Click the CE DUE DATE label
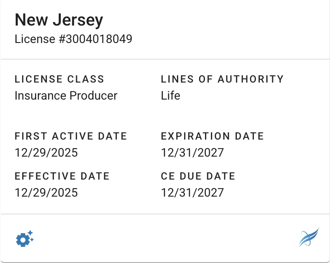The width and height of the screenshot is (330, 263). [198, 176]
